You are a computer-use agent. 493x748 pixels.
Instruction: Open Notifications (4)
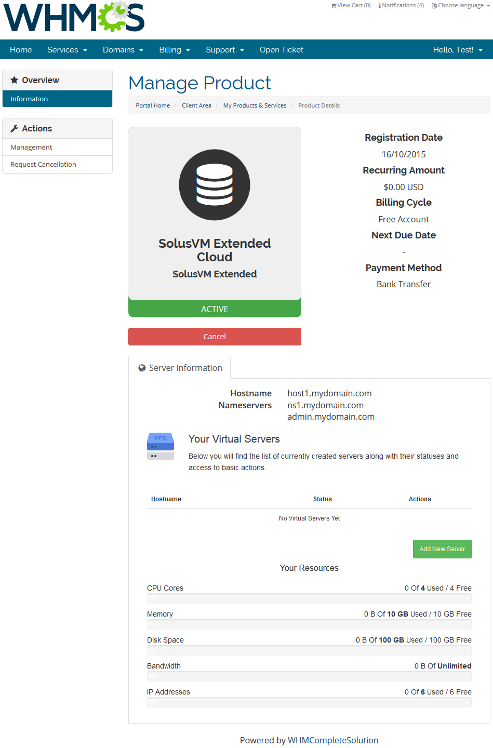coord(401,6)
